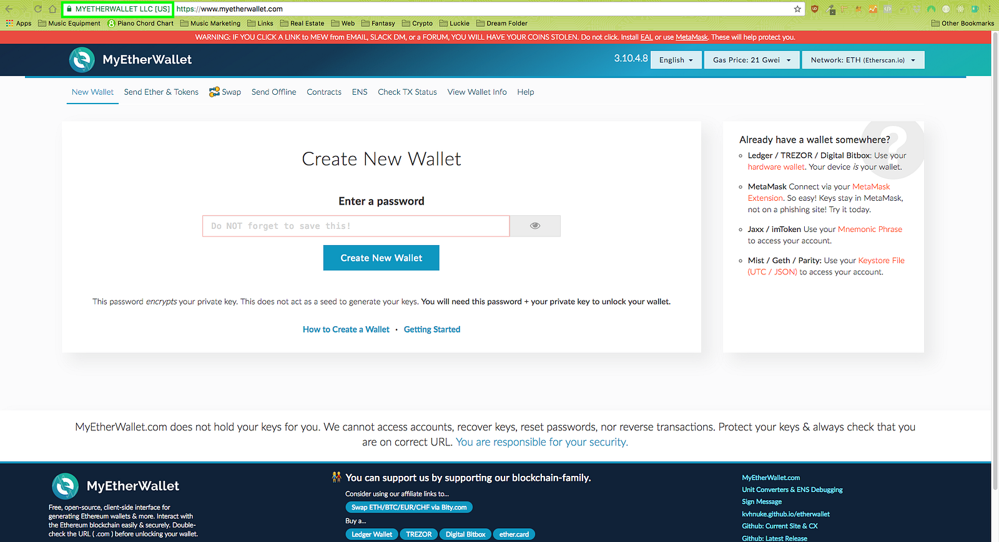The height and width of the screenshot is (542, 999).
Task: Open the Getting Started link
Action: click(x=432, y=329)
